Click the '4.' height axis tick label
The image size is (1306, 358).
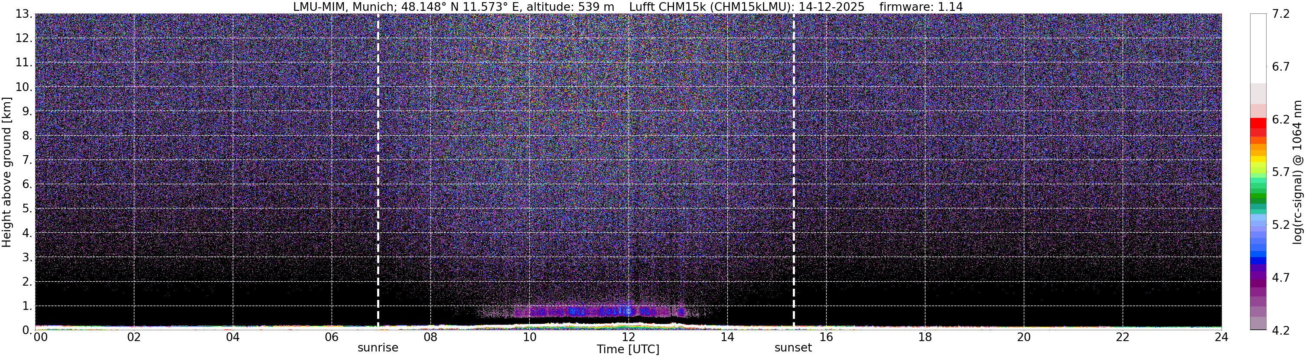(x=27, y=233)
